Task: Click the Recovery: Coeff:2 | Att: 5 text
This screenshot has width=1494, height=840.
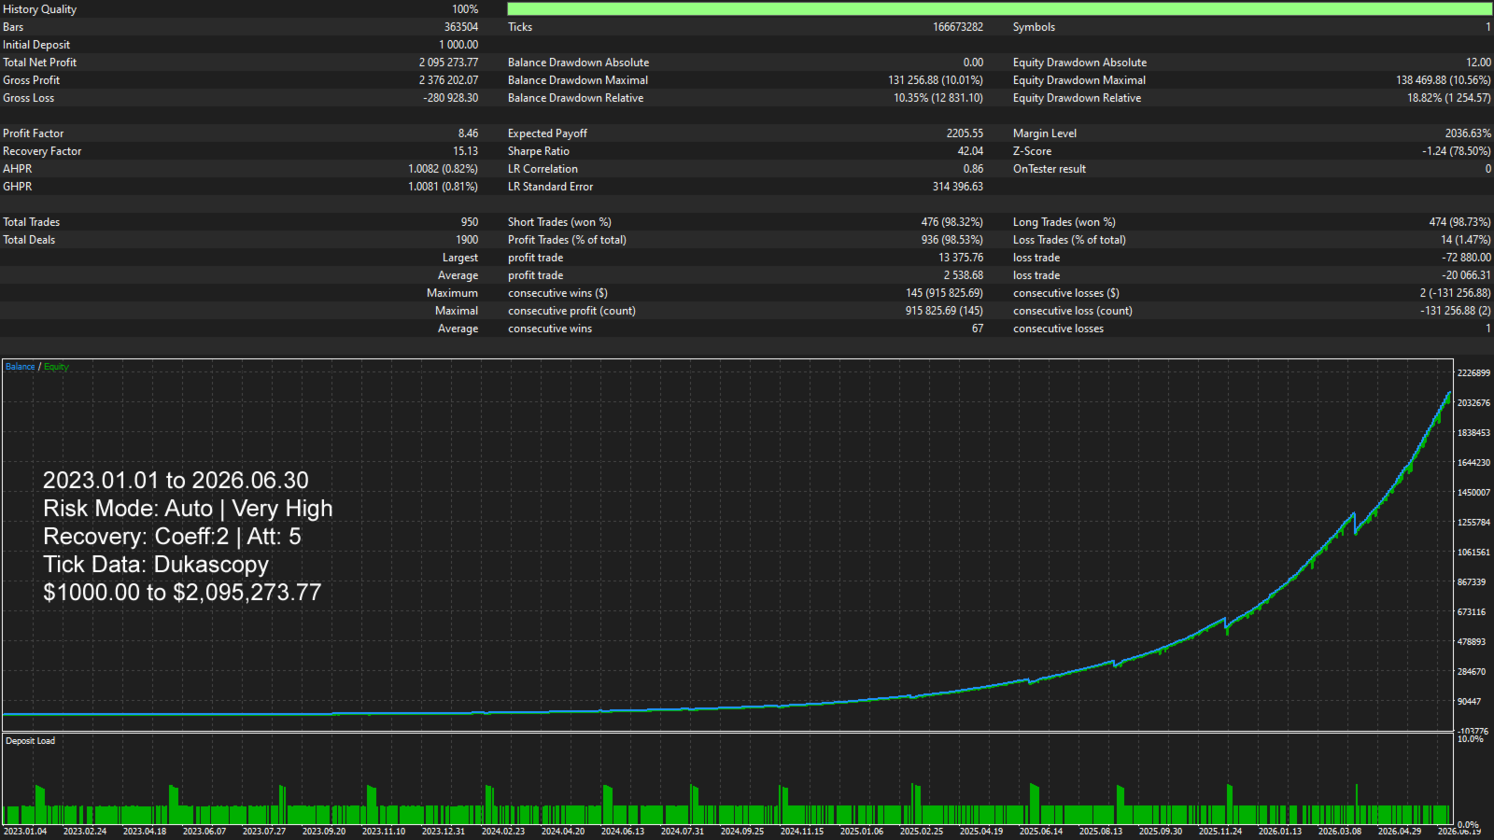Action: click(172, 537)
